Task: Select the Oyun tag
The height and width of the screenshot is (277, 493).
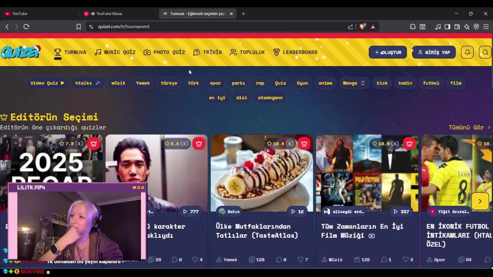Action: pos(302,83)
